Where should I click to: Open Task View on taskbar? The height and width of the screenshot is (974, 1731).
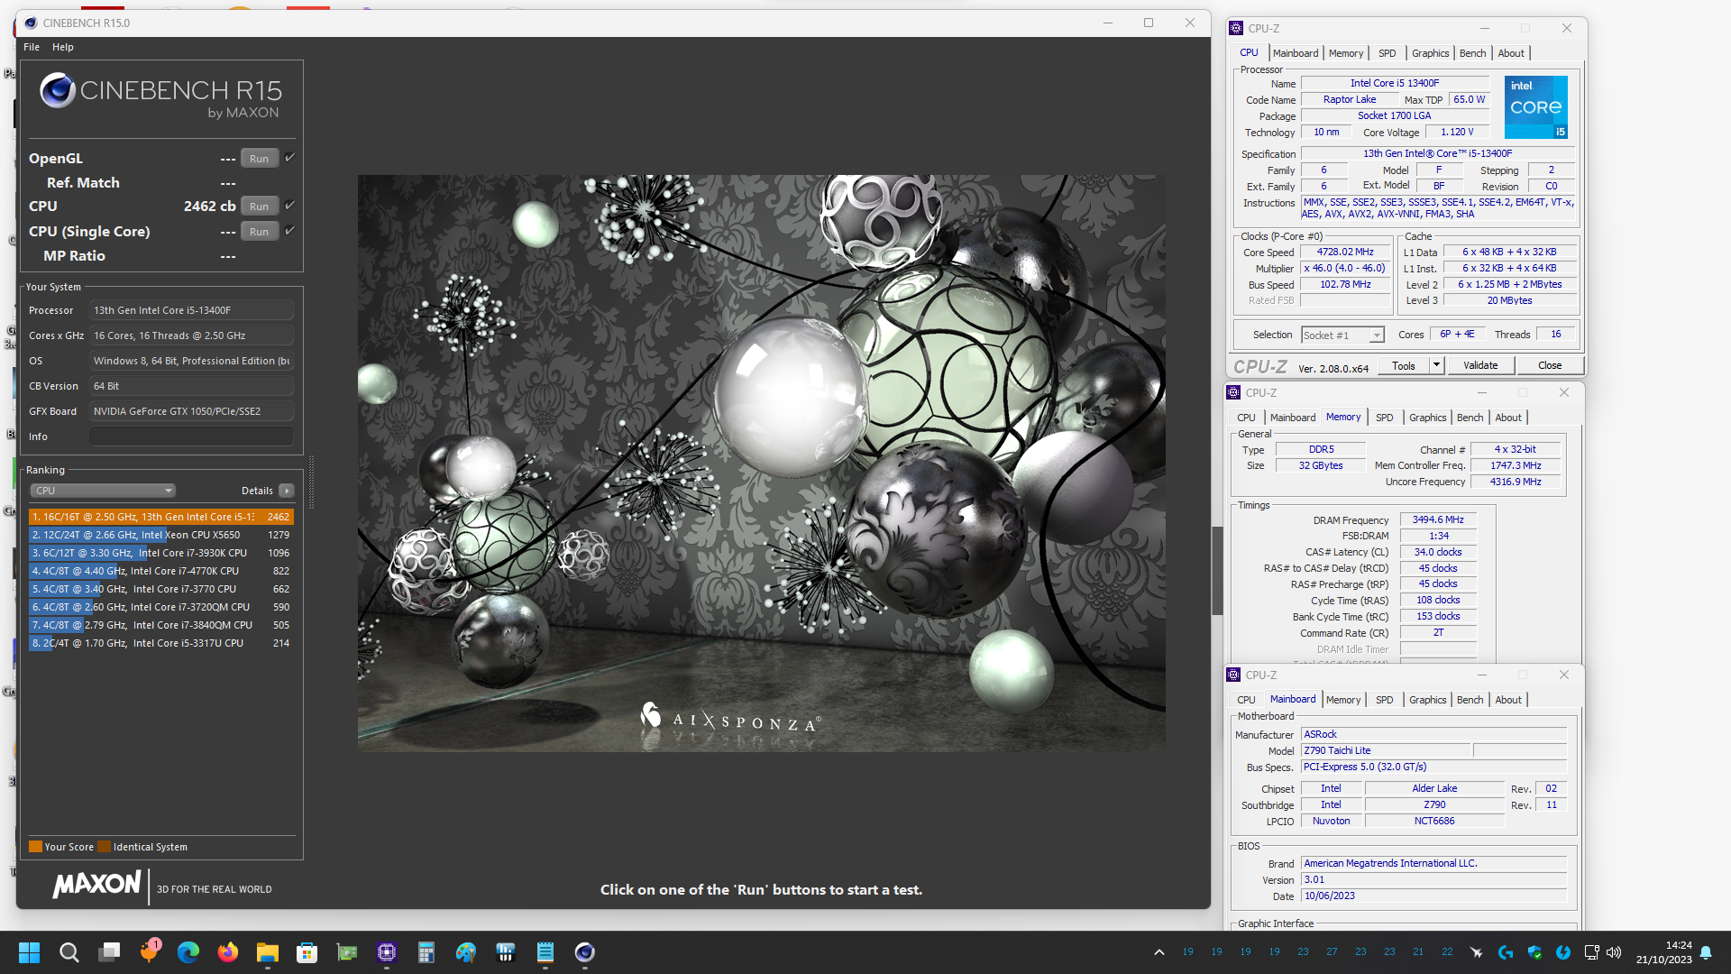point(109,952)
